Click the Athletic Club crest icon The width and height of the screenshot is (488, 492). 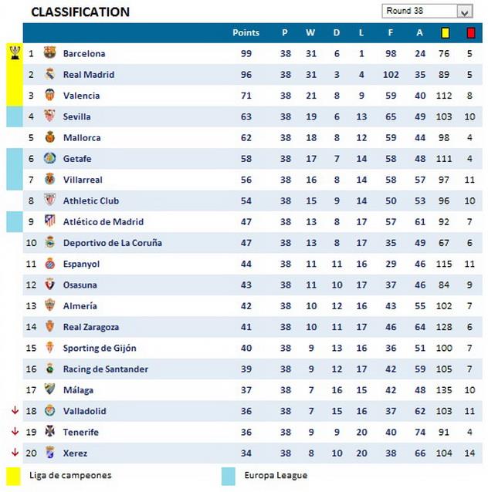point(50,201)
